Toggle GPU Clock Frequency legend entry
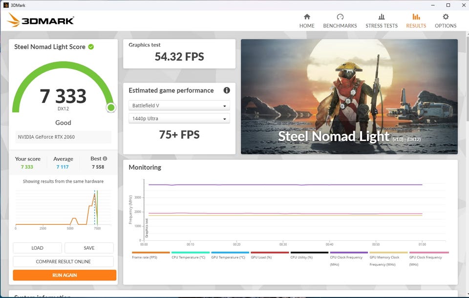The height and width of the screenshot is (298, 469). click(x=428, y=259)
